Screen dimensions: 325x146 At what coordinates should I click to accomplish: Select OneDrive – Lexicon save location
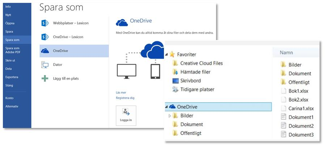(74, 37)
